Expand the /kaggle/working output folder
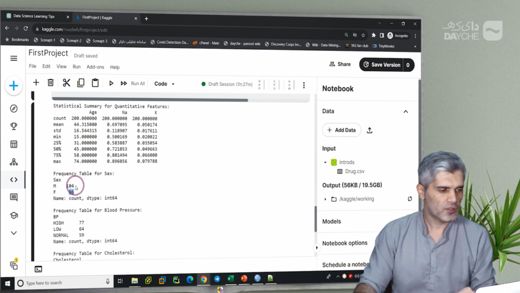The image size is (520, 293). pyautogui.click(x=326, y=199)
